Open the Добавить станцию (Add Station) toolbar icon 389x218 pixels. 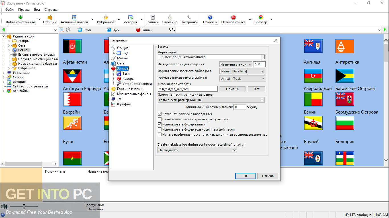click(x=20, y=19)
